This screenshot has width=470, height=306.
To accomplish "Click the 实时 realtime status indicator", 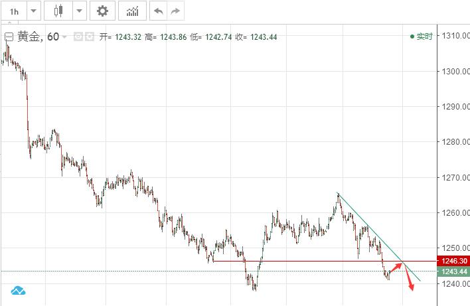I will (422, 37).
